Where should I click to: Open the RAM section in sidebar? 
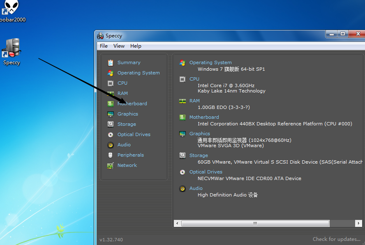(x=122, y=93)
